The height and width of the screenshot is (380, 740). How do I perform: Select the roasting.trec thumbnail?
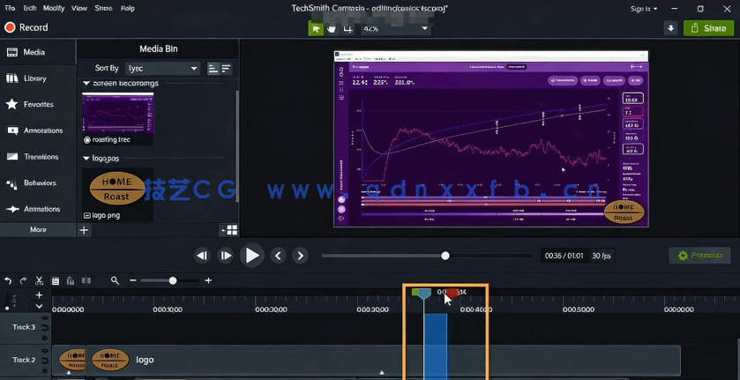coord(117,113)
